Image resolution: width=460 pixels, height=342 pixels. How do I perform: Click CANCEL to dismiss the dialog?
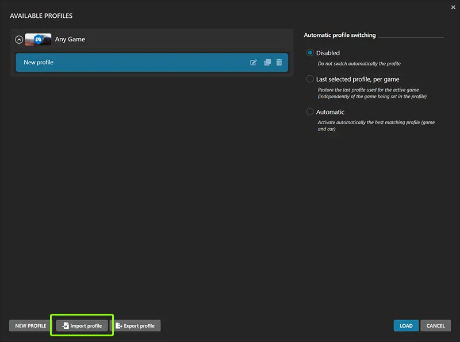pos(435,325)
